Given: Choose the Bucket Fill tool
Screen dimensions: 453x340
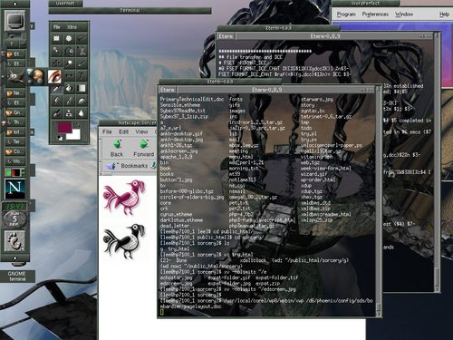Looking at the screenshot, I should pyautogui.click(x=69, y=88).
